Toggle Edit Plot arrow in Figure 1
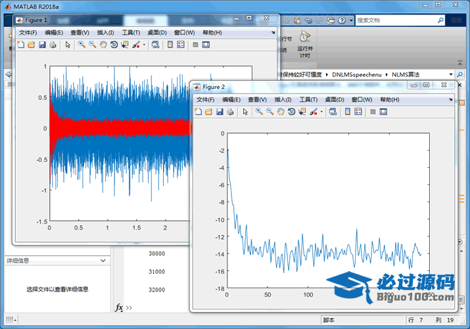 pos(68,45)
